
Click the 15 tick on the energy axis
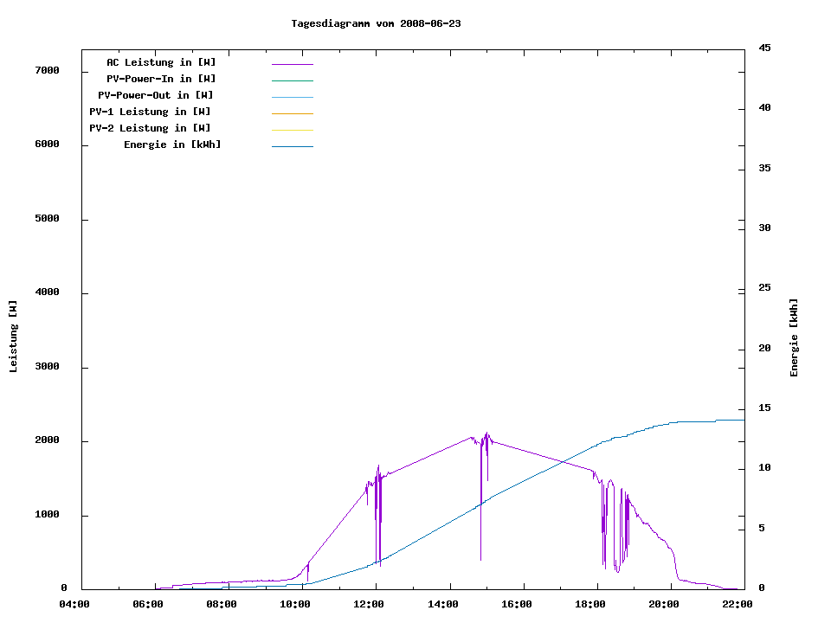click(764, 408)
